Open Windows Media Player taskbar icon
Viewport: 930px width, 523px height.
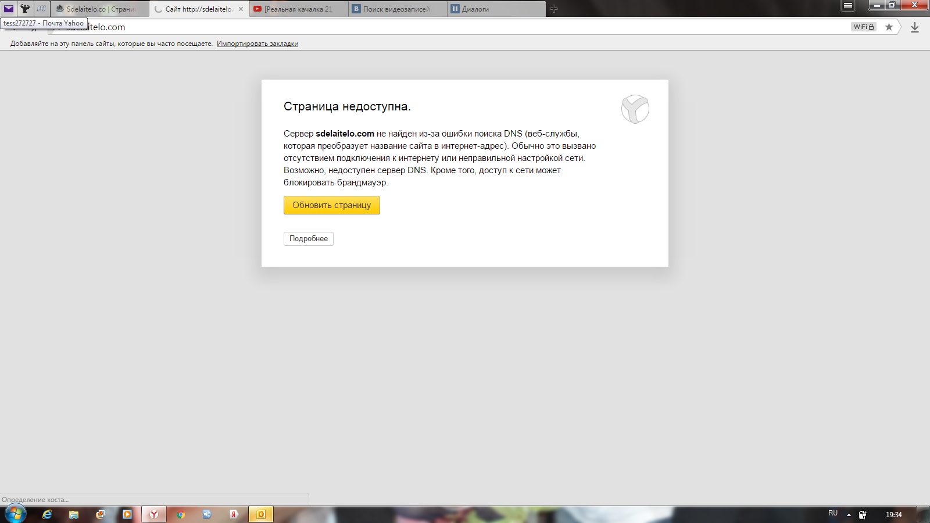tap(127, 514)
